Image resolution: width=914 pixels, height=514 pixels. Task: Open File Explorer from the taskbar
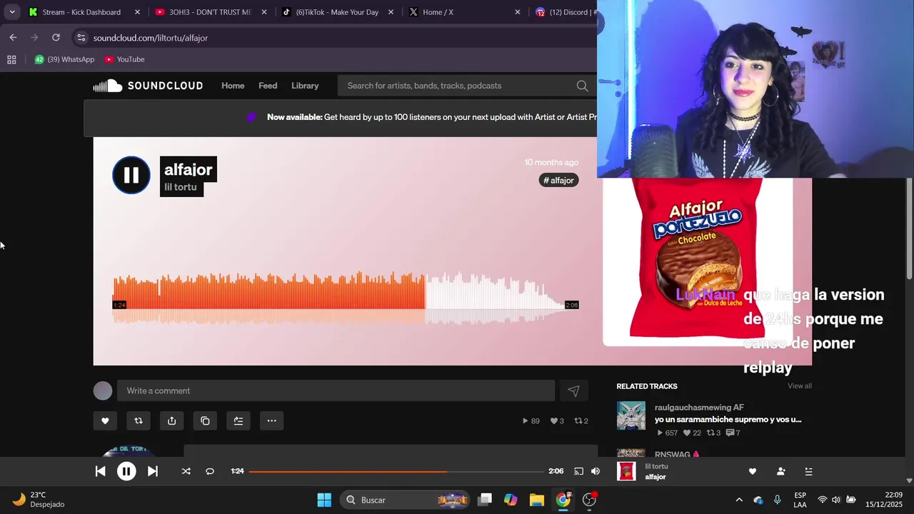click(x=537, y=500)
